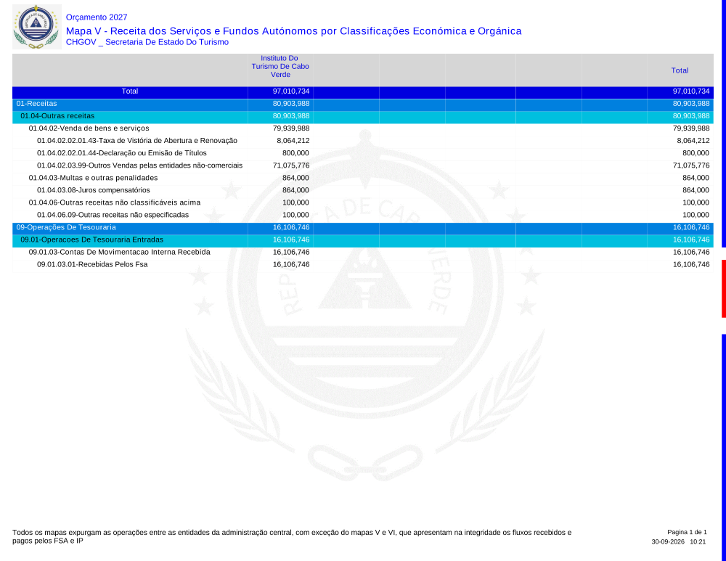Click the "Total" column header
The width and height of the screenshot is (726, 561).
tap(680, 70)
